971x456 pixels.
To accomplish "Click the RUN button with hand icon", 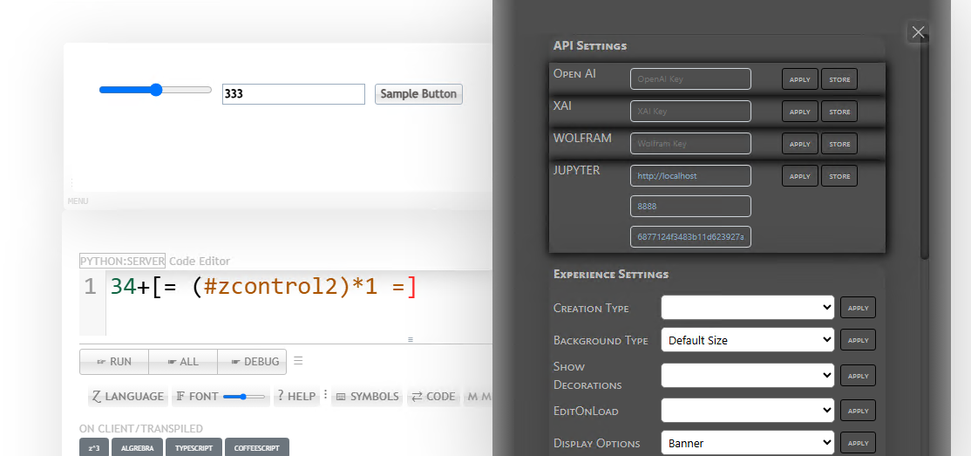I will pos(114,362).
